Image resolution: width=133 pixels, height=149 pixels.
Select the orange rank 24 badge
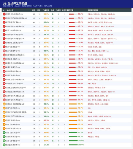(x=4, y=108)
